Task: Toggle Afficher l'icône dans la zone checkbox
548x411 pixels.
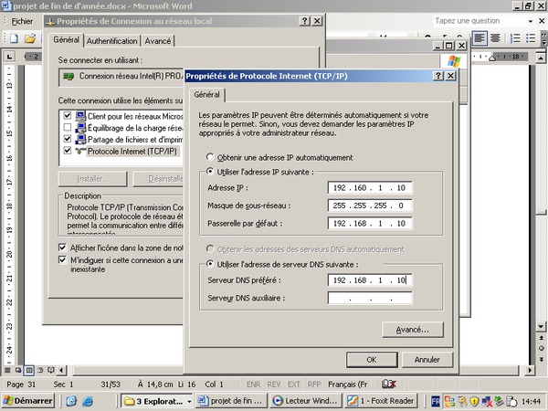Action: coord(62,248)
